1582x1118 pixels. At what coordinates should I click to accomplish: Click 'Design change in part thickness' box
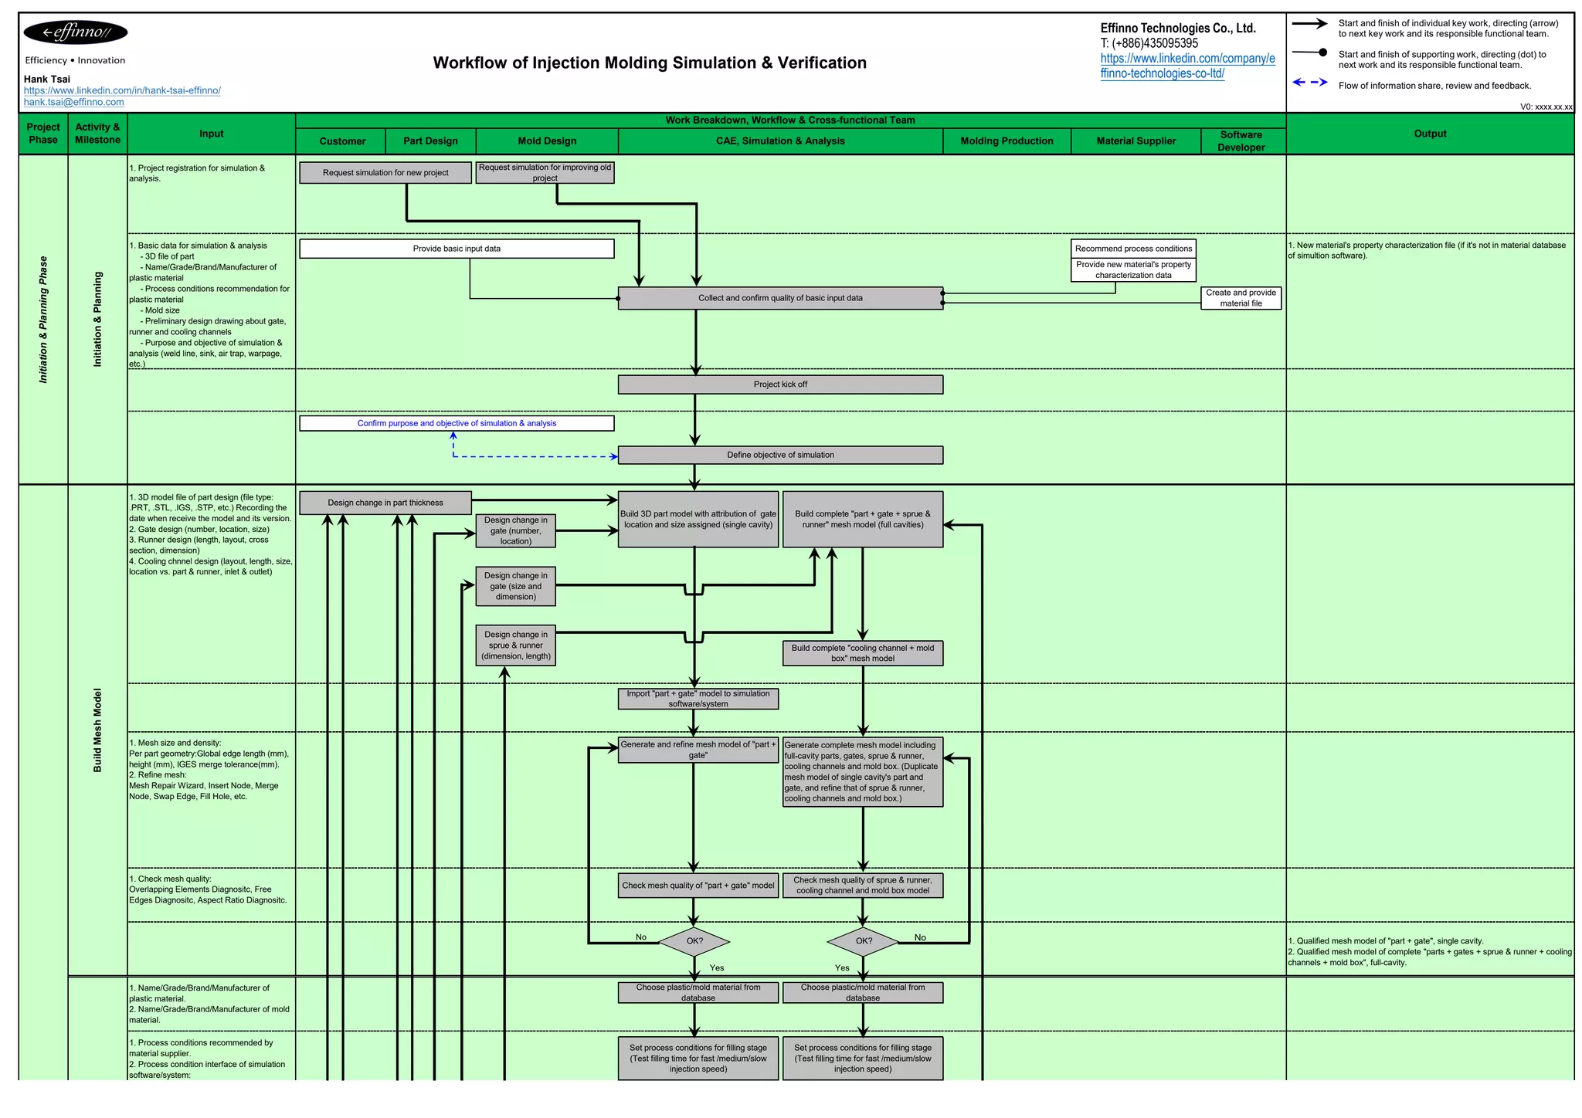[385, 503]
